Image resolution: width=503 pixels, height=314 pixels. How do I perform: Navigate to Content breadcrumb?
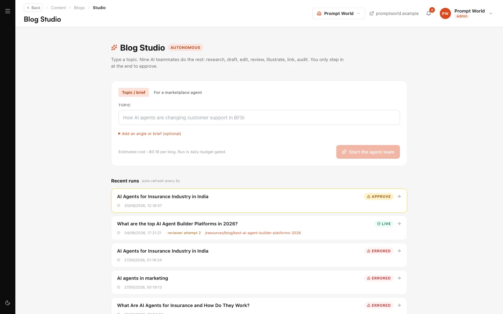point(58,8)
